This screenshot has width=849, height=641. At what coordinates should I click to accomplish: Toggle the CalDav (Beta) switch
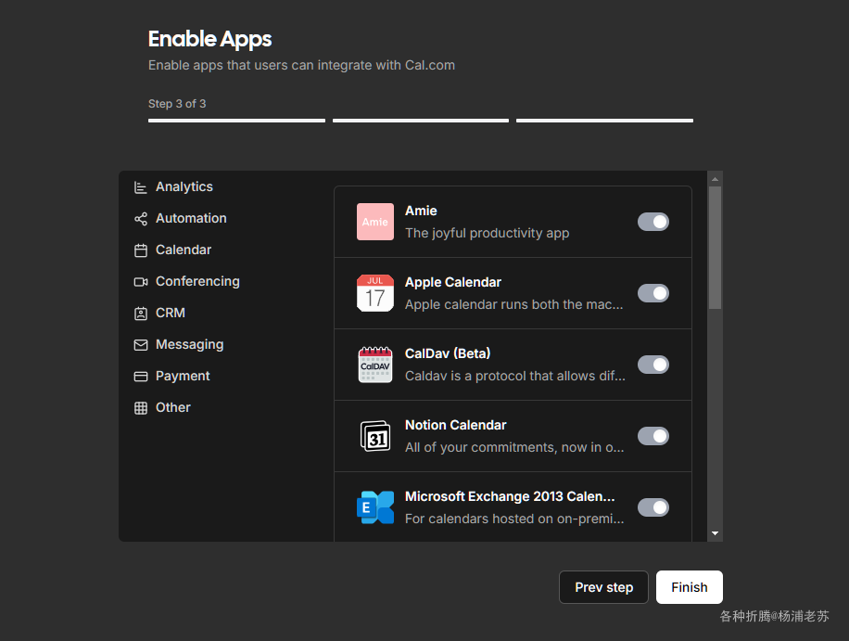[653, 365]
